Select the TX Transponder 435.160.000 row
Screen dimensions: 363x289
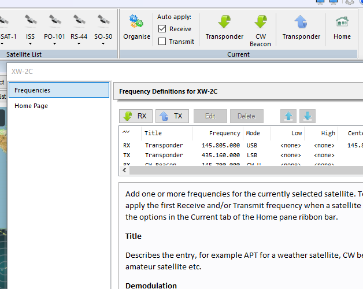point(241,155)
